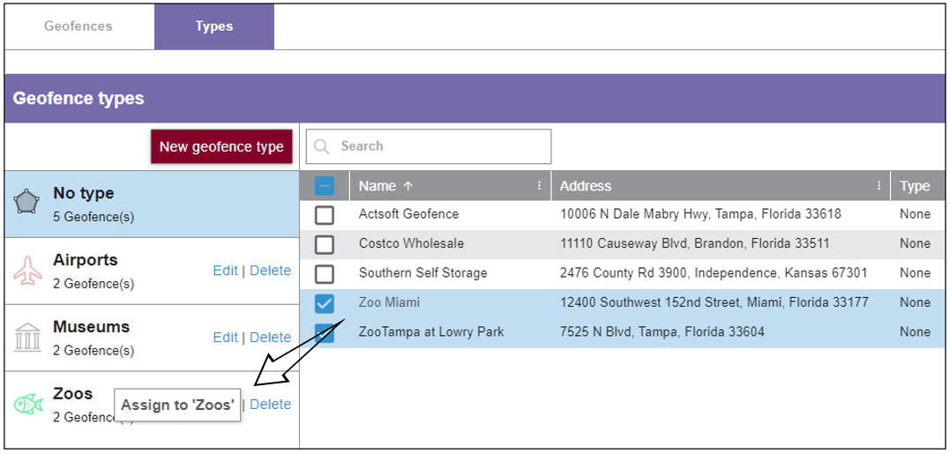949x454 pixels.
Task: Click the magnifying glass search icon
Action: coord(322,146)
